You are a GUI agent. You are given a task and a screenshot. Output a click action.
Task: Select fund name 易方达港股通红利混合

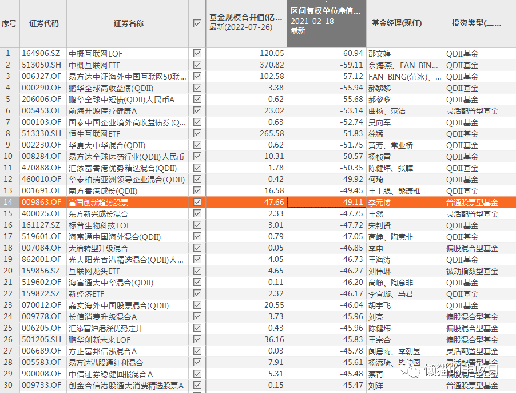tap(106, 363)
